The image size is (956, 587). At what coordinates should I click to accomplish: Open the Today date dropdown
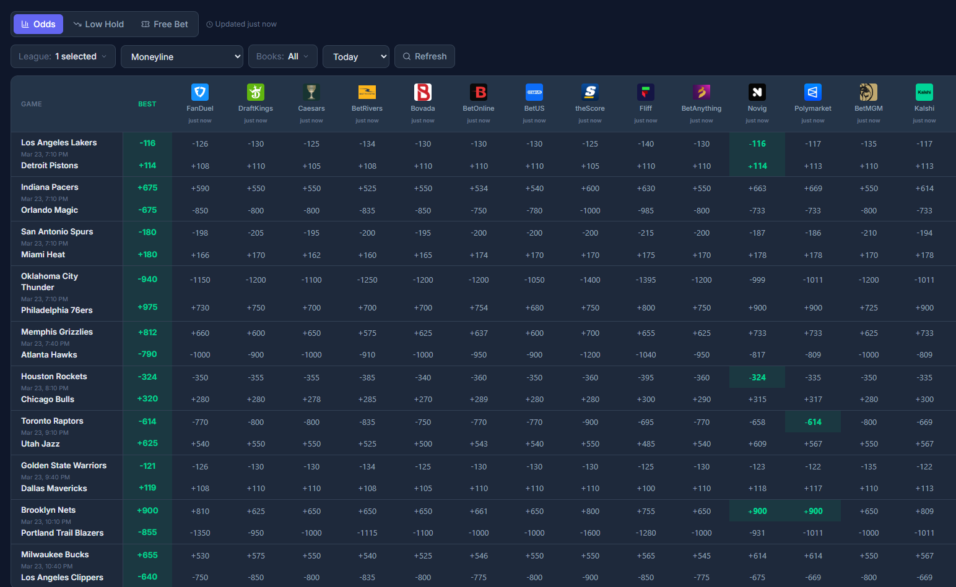coord(356,57)
